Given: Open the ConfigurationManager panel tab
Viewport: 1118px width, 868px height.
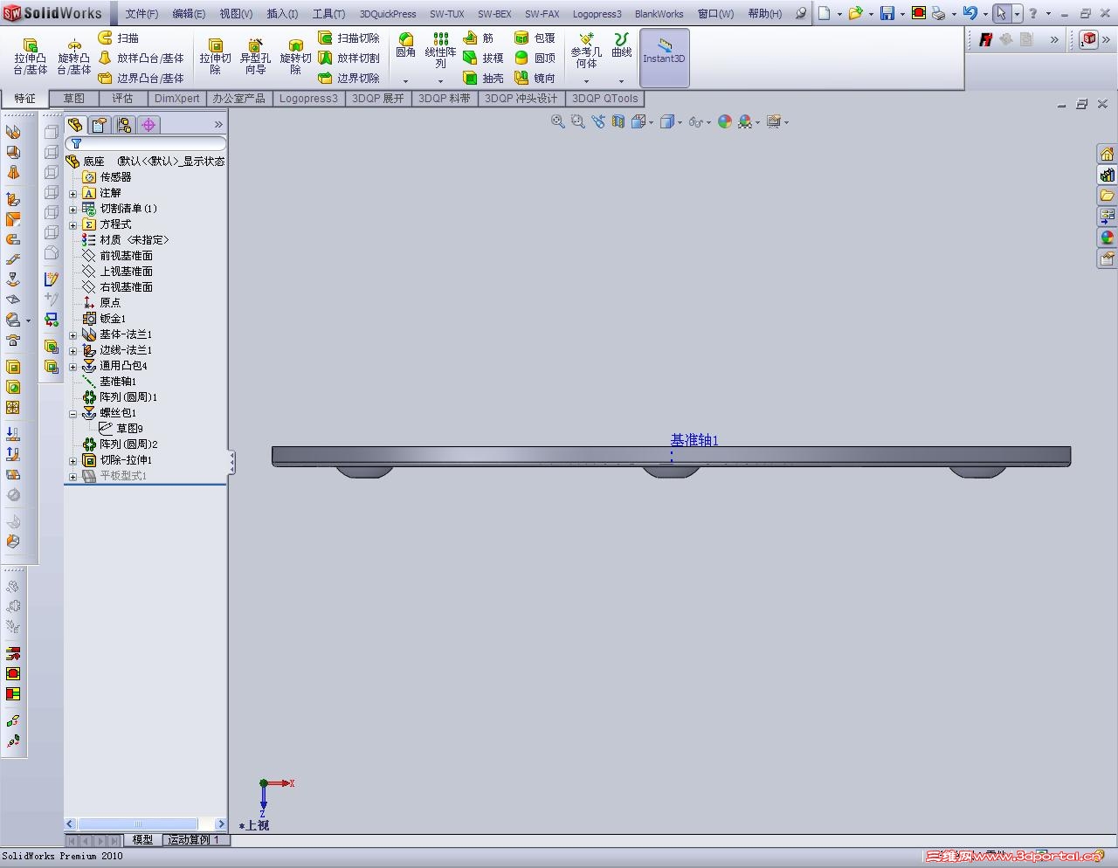Looking at the screenshot, I should click(x=124, y=125).
